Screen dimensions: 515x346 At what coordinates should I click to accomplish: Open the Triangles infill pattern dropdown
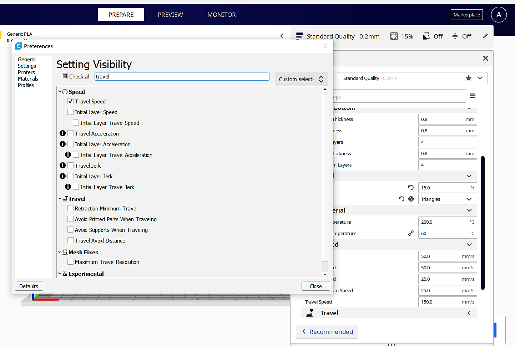click(448, 199)
